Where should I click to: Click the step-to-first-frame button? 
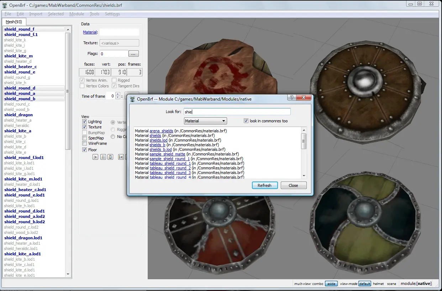121,157
